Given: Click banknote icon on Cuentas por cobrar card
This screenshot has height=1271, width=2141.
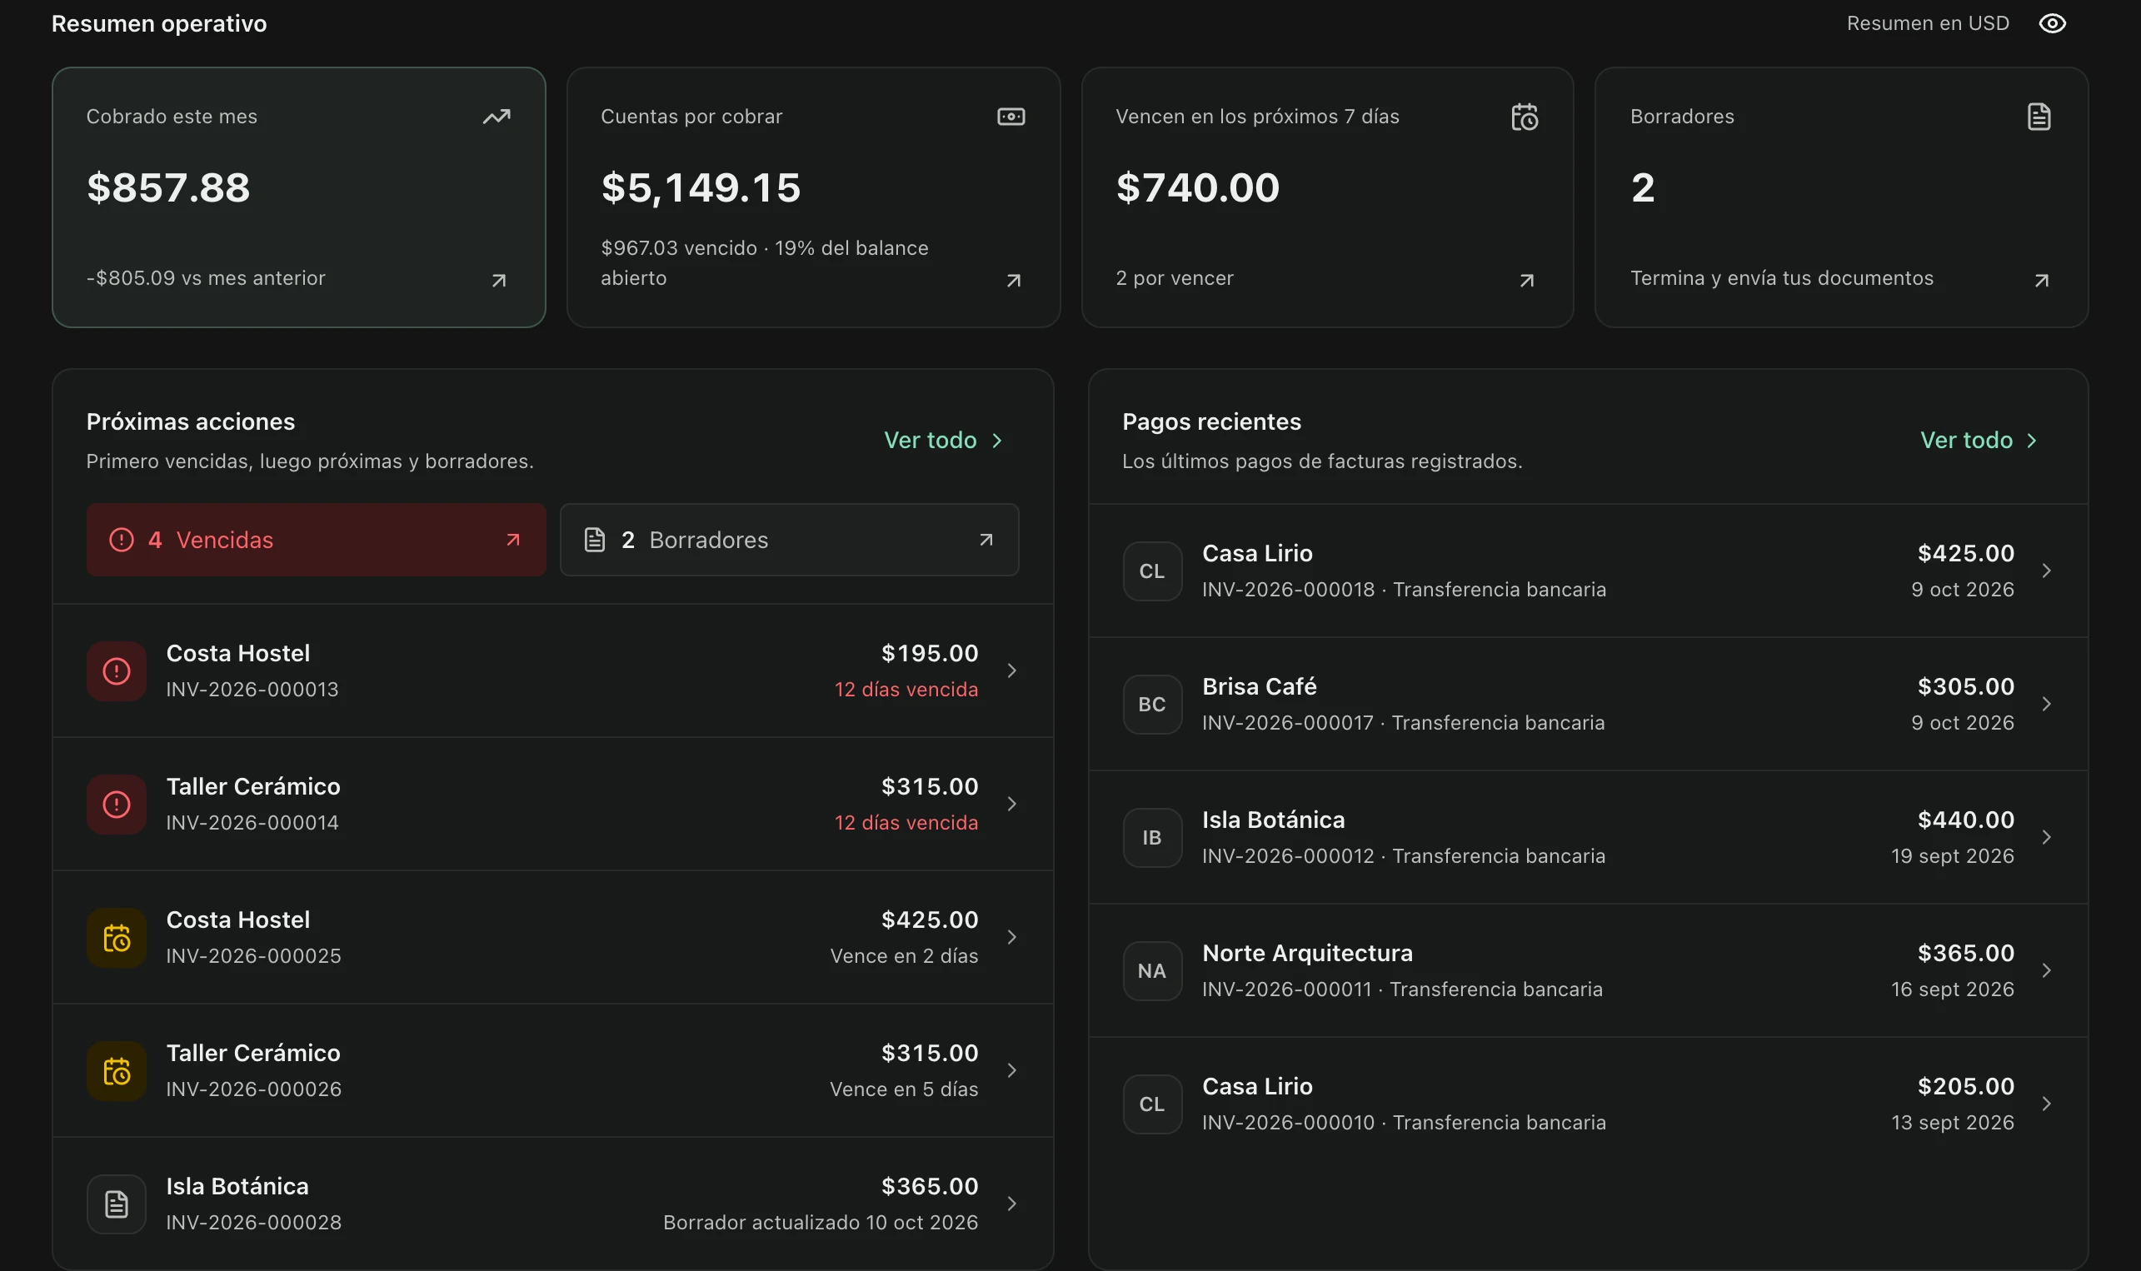Looking at the screenshot, I should click(1011, 117).
